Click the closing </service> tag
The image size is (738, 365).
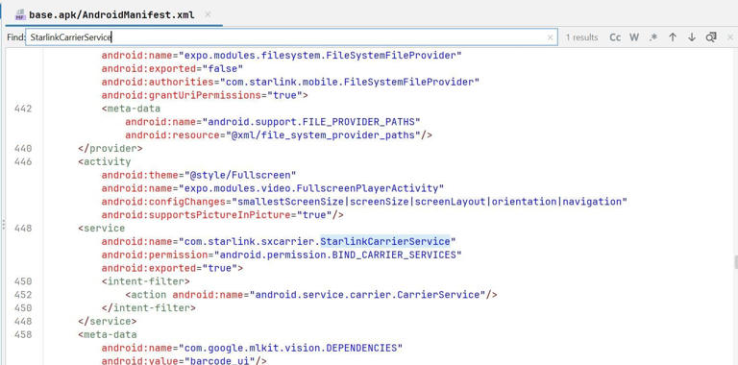(x=108, y=321)
